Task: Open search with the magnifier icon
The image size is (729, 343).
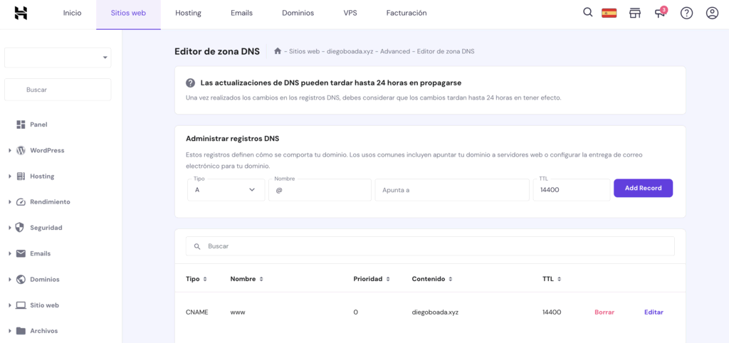Action: [587, 13]
